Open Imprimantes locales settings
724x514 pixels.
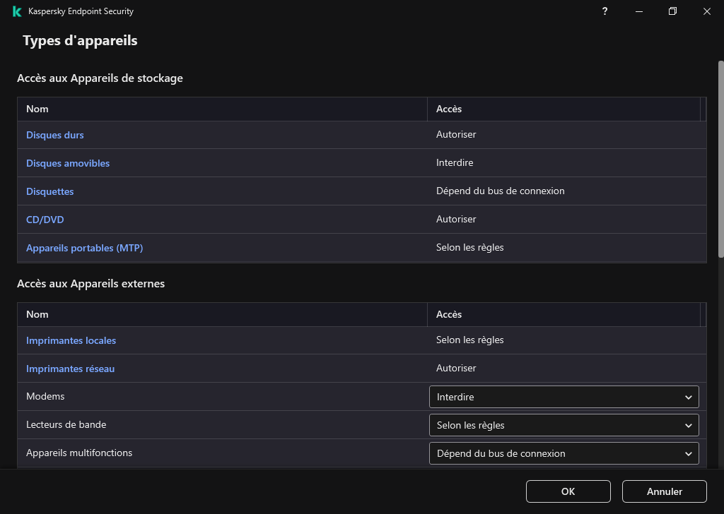coord(71,340)
